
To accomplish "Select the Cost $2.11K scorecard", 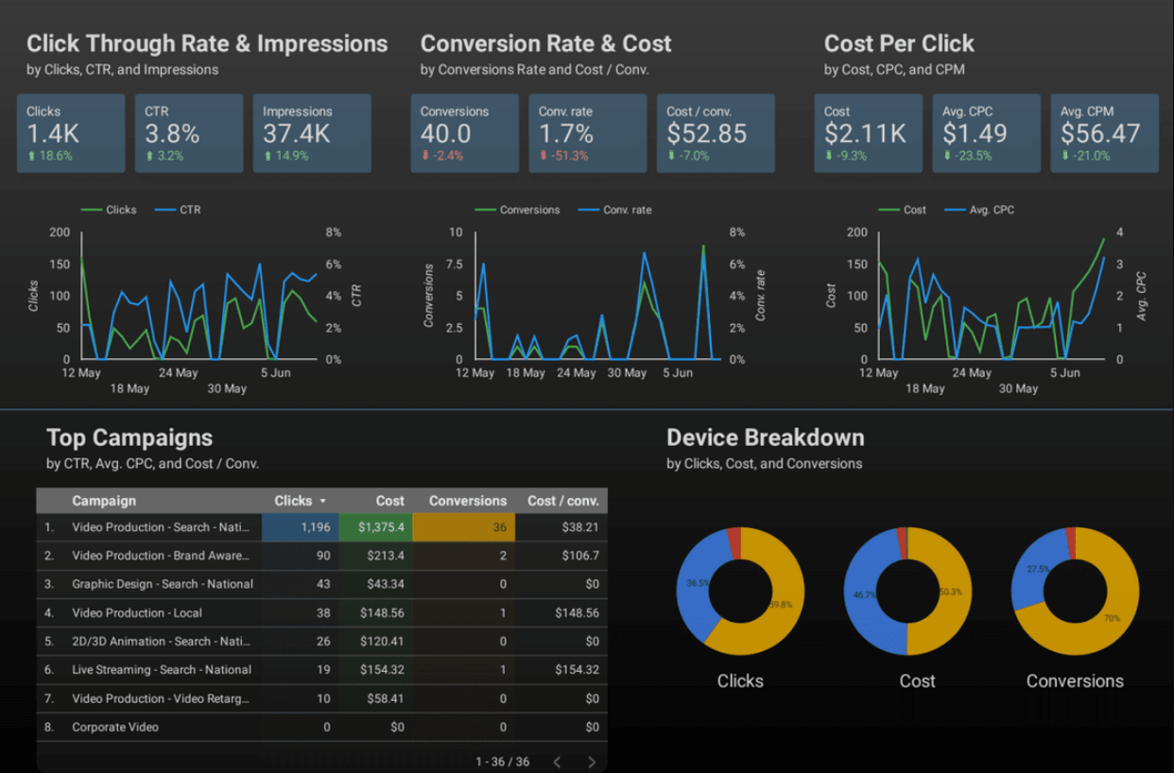I will (869, 133).
